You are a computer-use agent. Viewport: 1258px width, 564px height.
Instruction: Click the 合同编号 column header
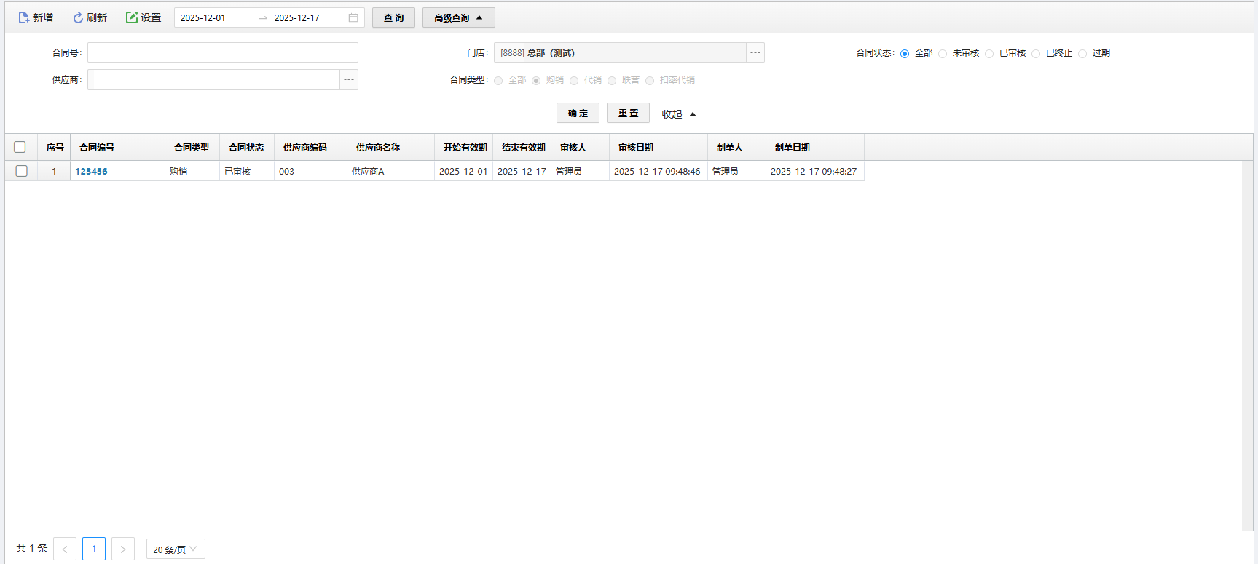tap(97, 147)
